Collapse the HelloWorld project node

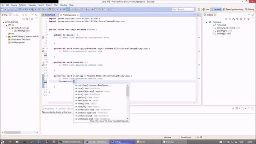(x=4, y=22)
